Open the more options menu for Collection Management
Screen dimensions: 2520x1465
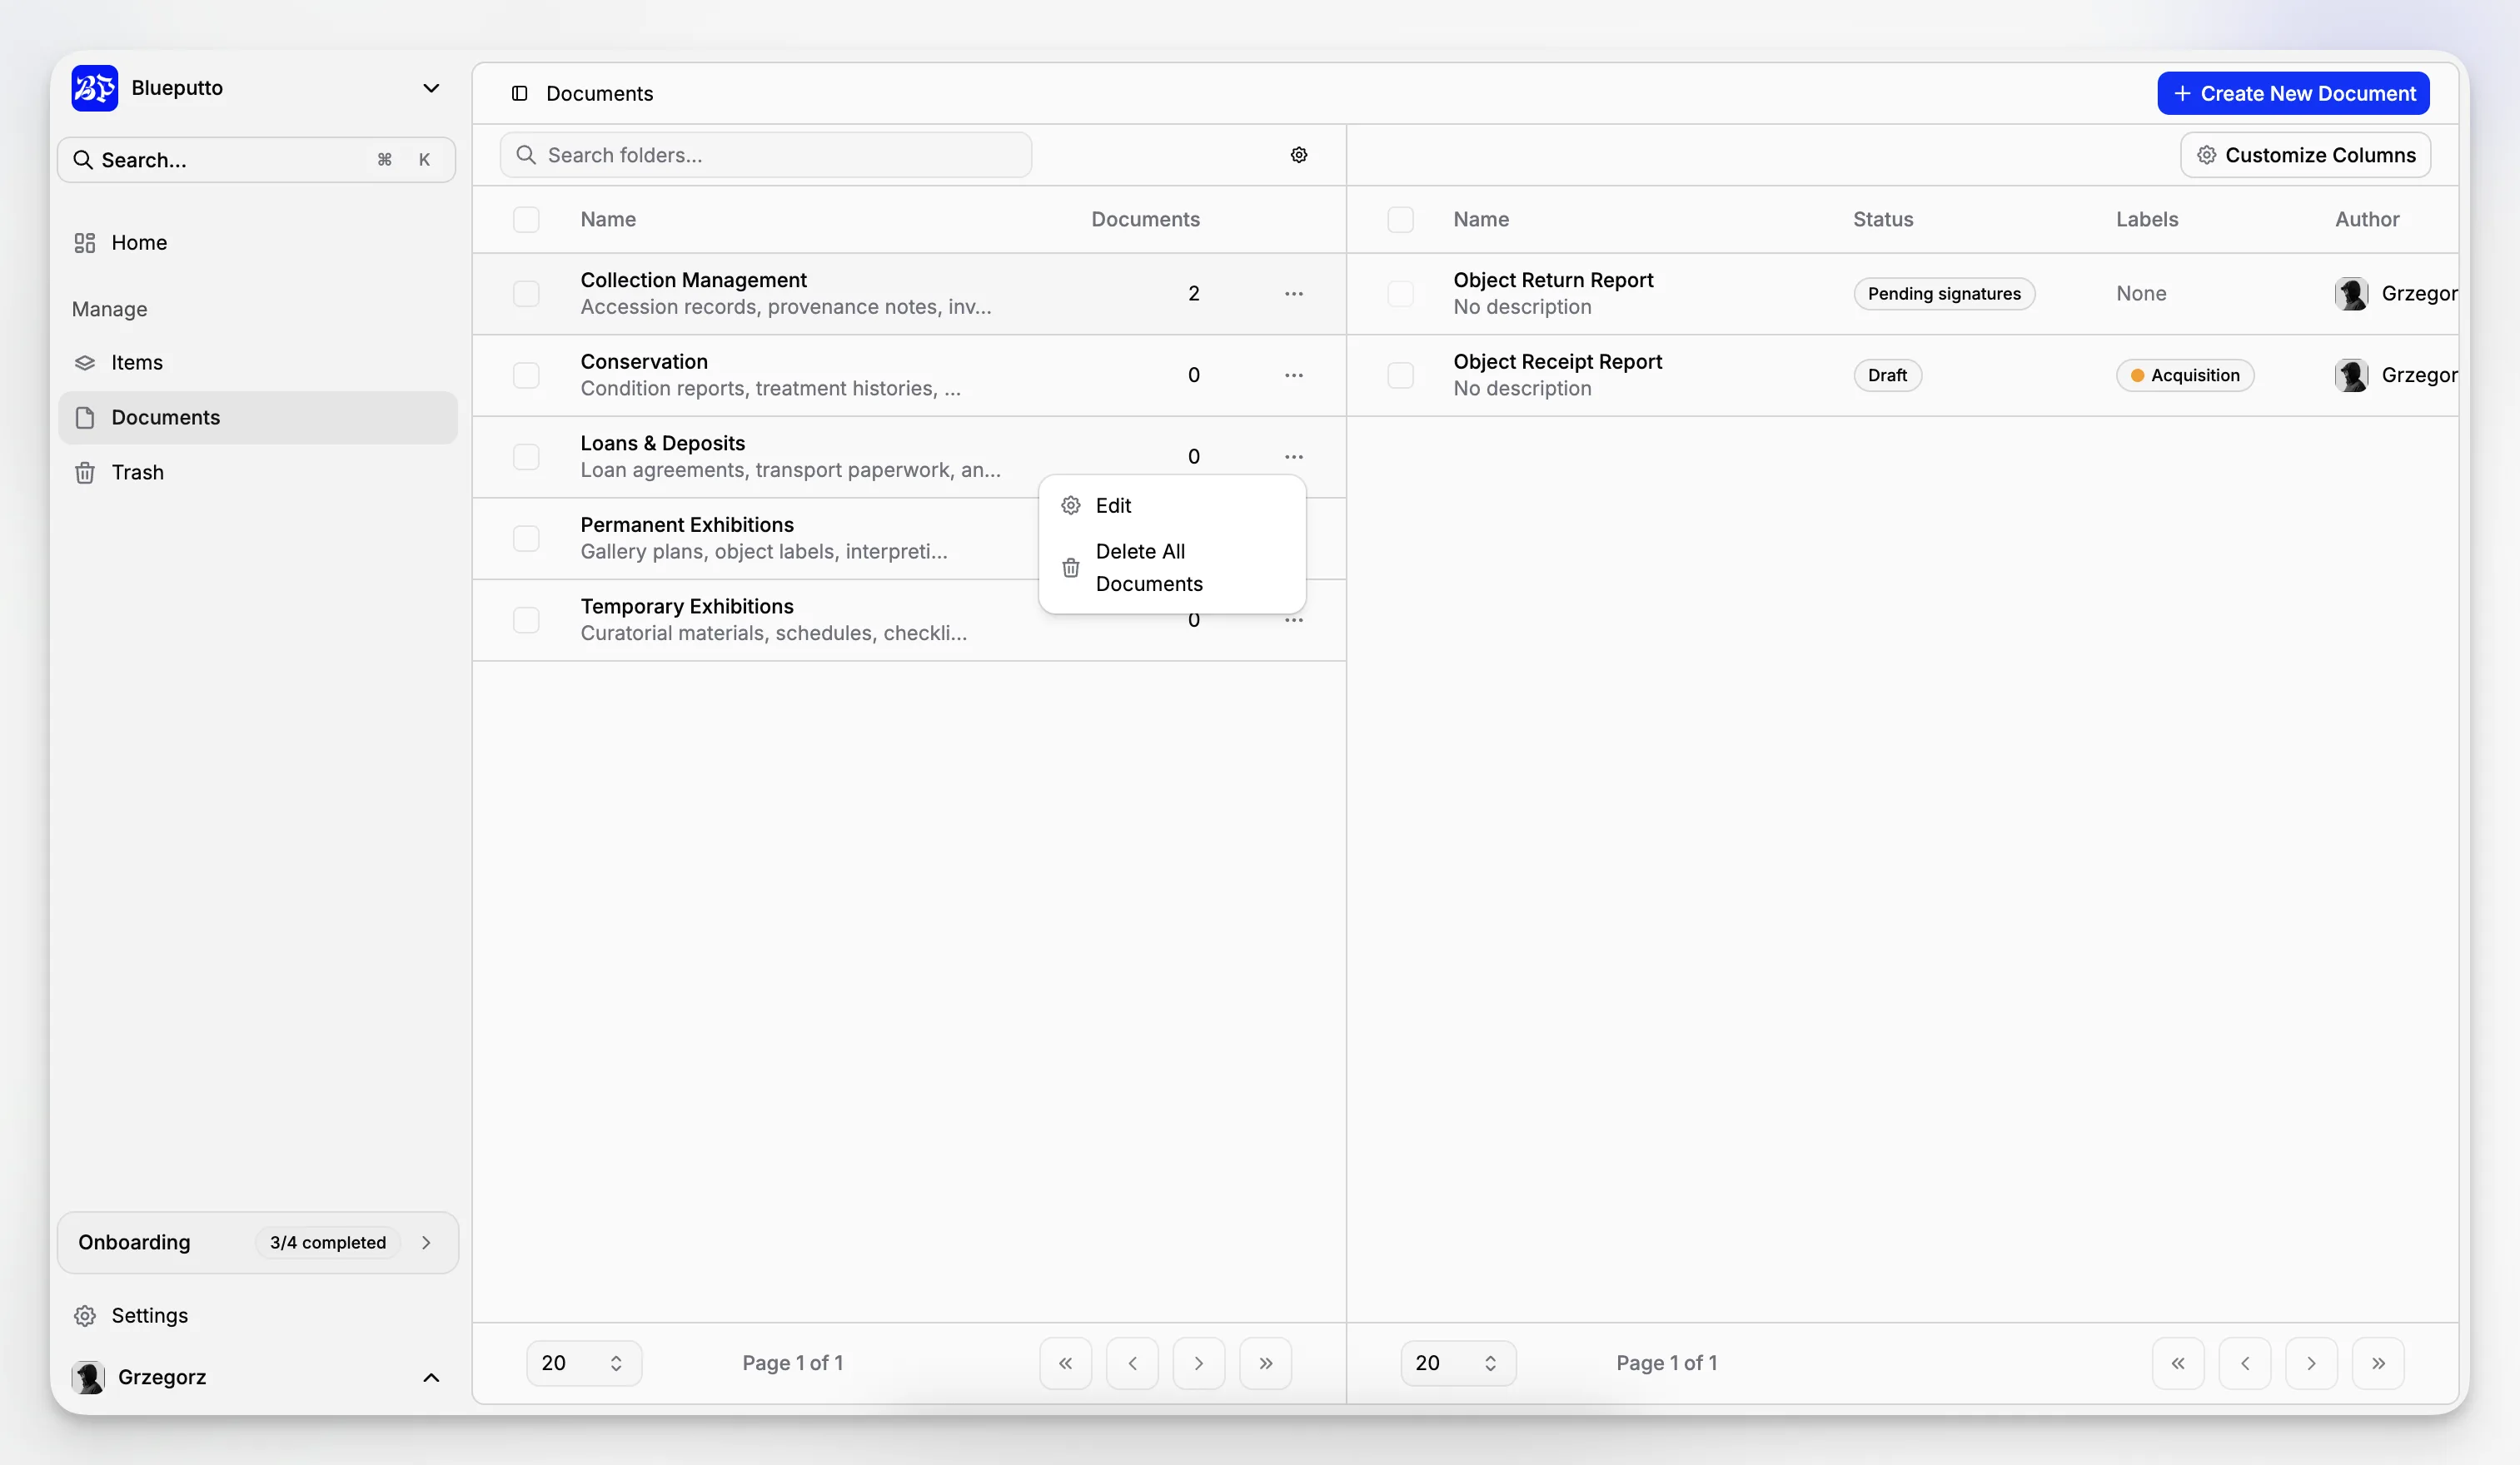pyautogui.click(x=1293, y=294)
